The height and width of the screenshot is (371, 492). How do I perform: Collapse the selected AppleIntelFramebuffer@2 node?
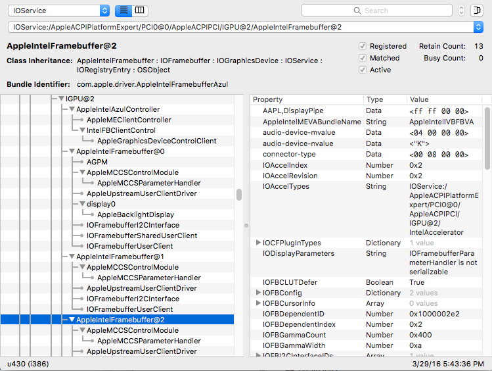coord(72,320)
